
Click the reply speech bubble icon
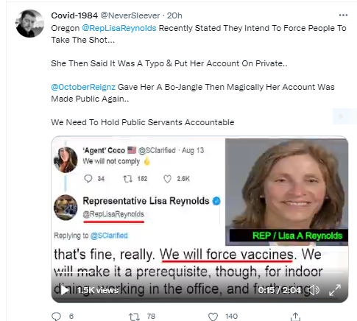[x=57, y=316]
